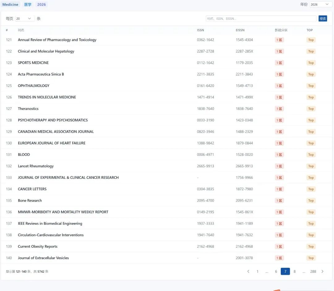The image size is (334, 291).
Task: Jump to last page 288
Action: pos(313,272)
